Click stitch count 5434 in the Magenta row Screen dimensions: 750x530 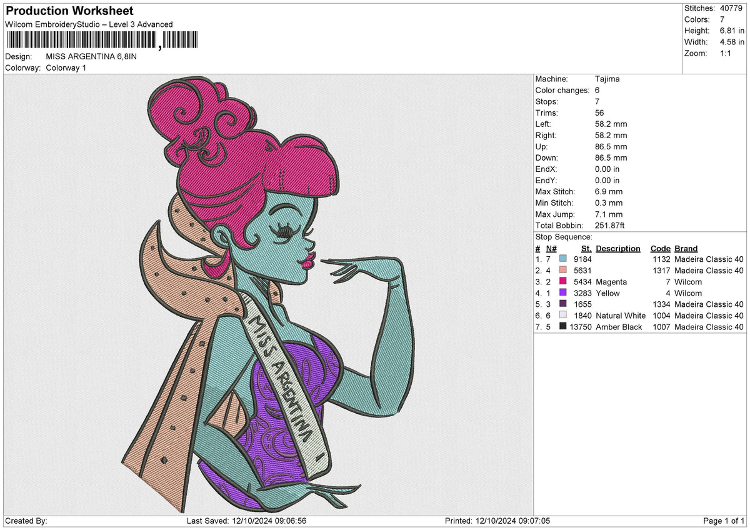point(582,282)
